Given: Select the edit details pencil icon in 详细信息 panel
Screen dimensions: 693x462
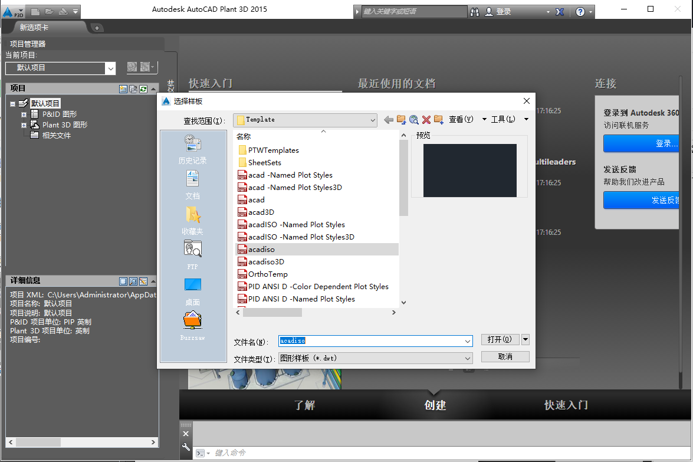Looking at the screenshot, I should tap(142, 281).
